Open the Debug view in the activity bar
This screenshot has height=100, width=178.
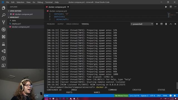[4, 29]
